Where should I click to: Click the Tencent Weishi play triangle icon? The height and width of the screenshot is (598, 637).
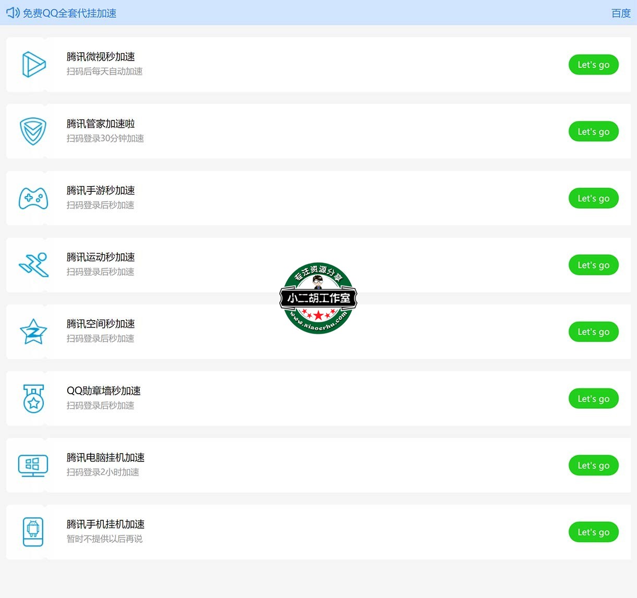(x=34, y=65)
